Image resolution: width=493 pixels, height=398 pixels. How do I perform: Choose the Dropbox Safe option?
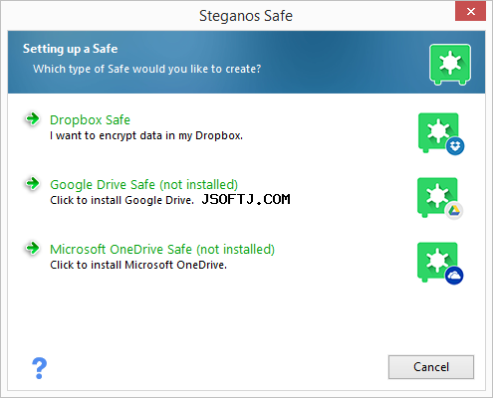pyautogui.click(x=90, y=119)
